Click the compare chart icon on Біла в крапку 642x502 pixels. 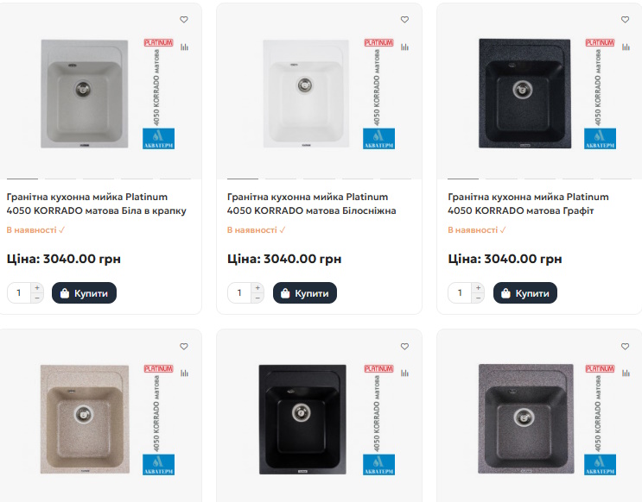click(184, 47)
